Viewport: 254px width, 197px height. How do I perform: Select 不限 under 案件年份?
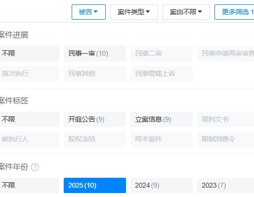[x=29, y=185]
